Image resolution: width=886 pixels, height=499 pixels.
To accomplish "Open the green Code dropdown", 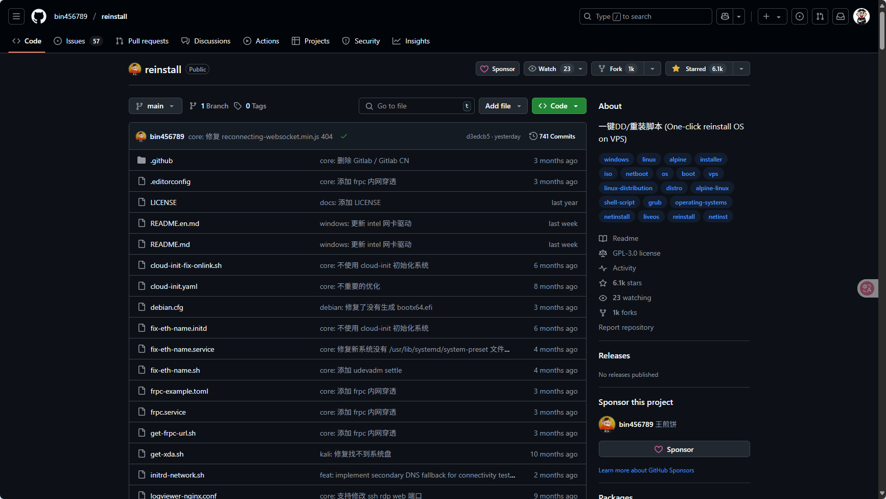I will (559, 106).
